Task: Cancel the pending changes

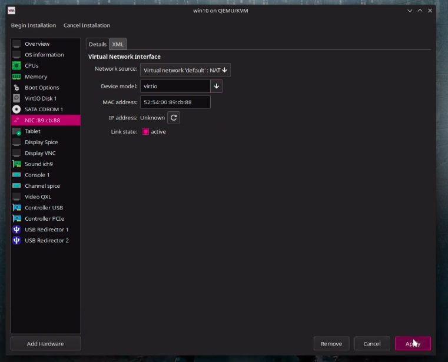Action: tap(372, 344)
